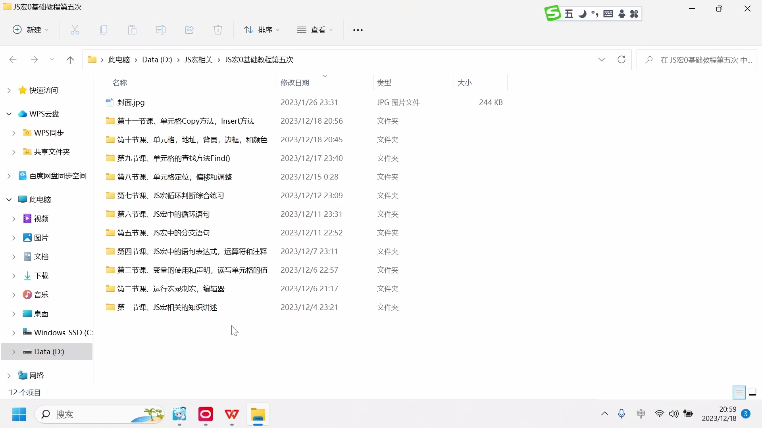
Task: Switch to large icons view toggle
Action: pos(752,393)
